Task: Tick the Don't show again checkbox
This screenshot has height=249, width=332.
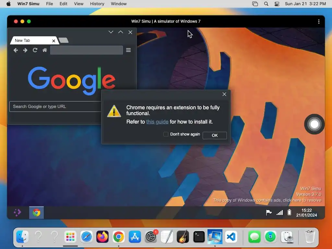Action: tap(166, 134)
